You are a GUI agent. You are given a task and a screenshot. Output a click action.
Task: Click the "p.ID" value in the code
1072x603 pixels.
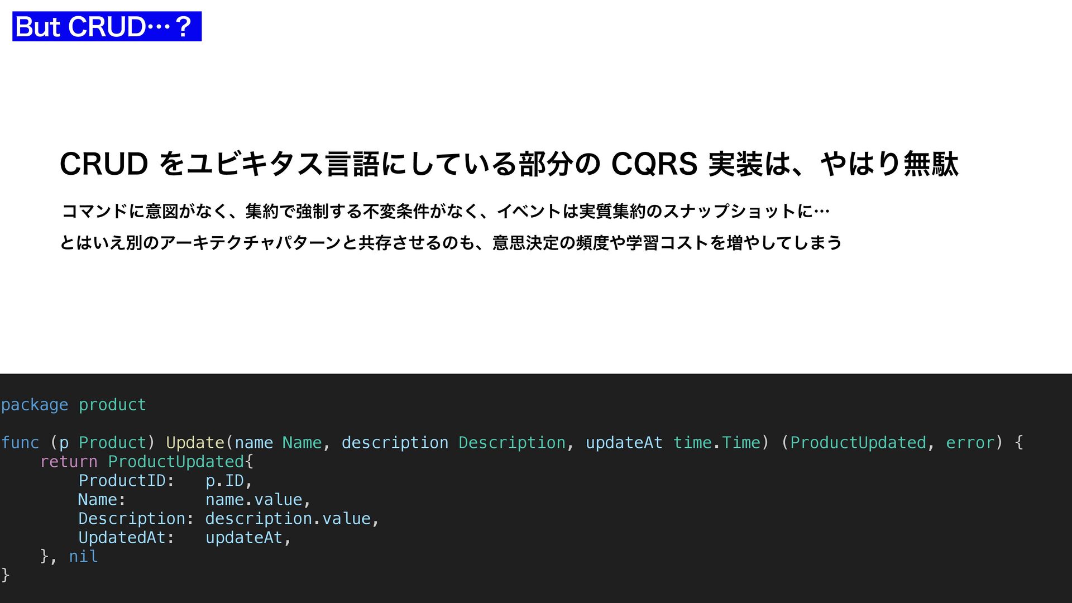(x=224, y=481)
